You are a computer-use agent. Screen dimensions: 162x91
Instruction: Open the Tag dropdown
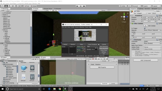[141, 13]
